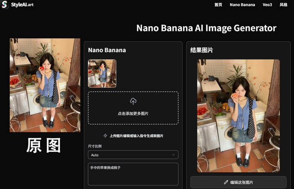This screenshot has width=294, height=189.
Task: Open the Veo3 navigation item
Action: [267, 4]
